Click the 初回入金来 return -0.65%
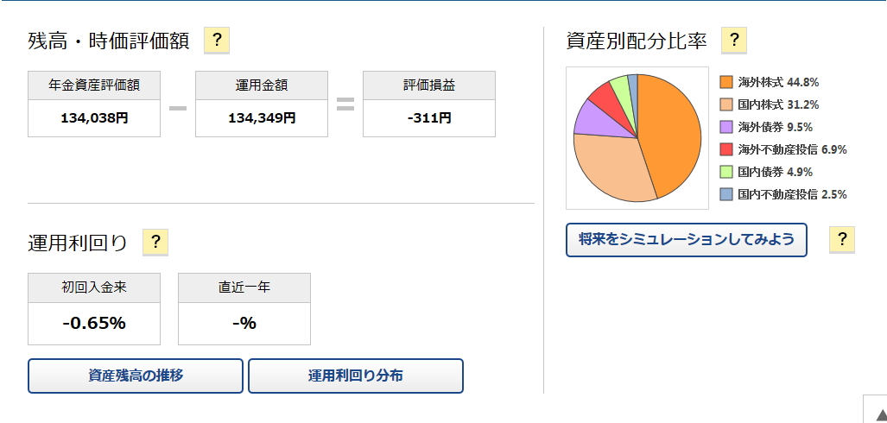887x423 pixels. point(94,324)
